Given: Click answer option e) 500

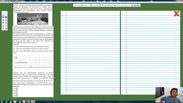Looking at the screenshot, I should click(x=16, y=96).
